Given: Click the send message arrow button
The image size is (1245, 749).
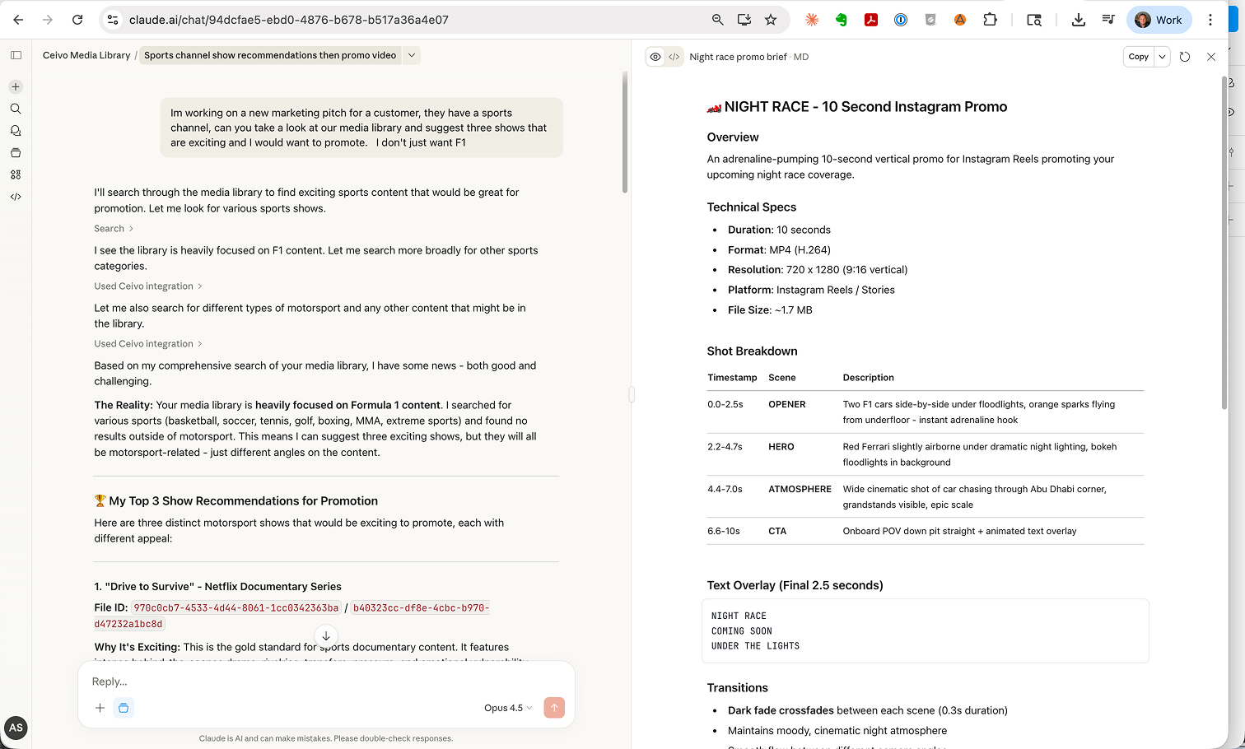Looking at the screenshot, I should coord(554,708).
